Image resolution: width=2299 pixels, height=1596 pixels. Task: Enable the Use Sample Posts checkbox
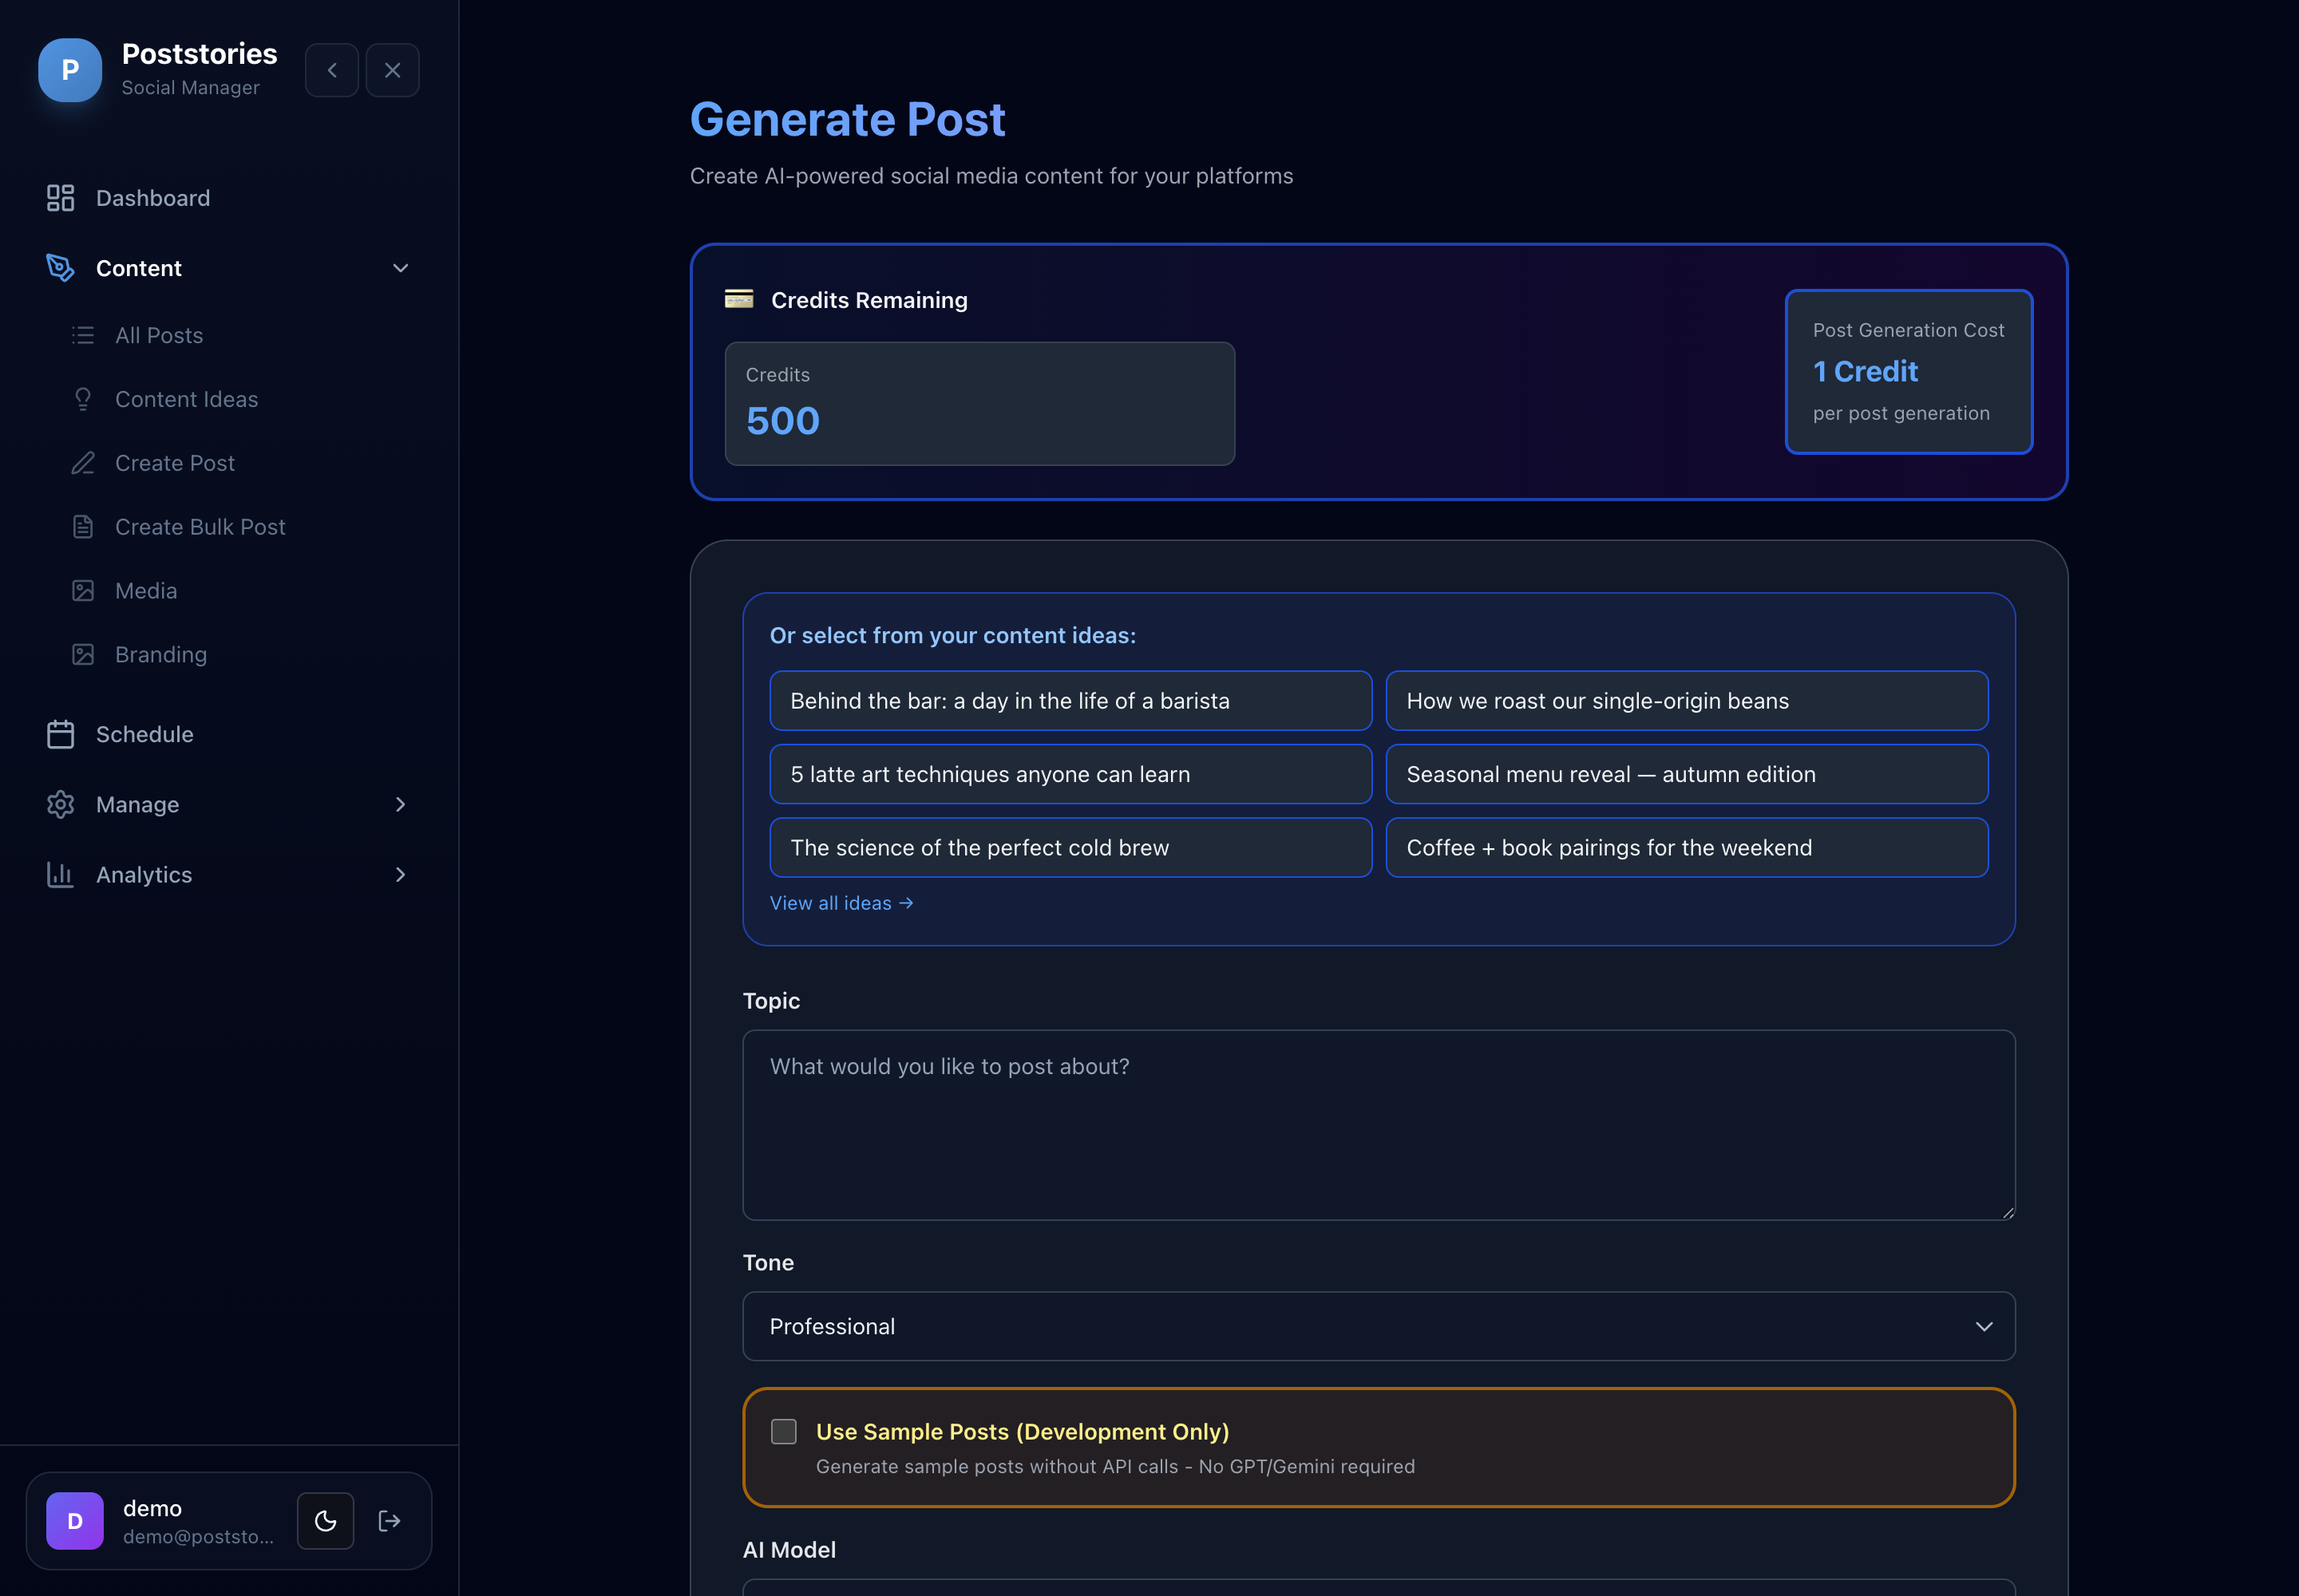click(x=785, y=1431)
